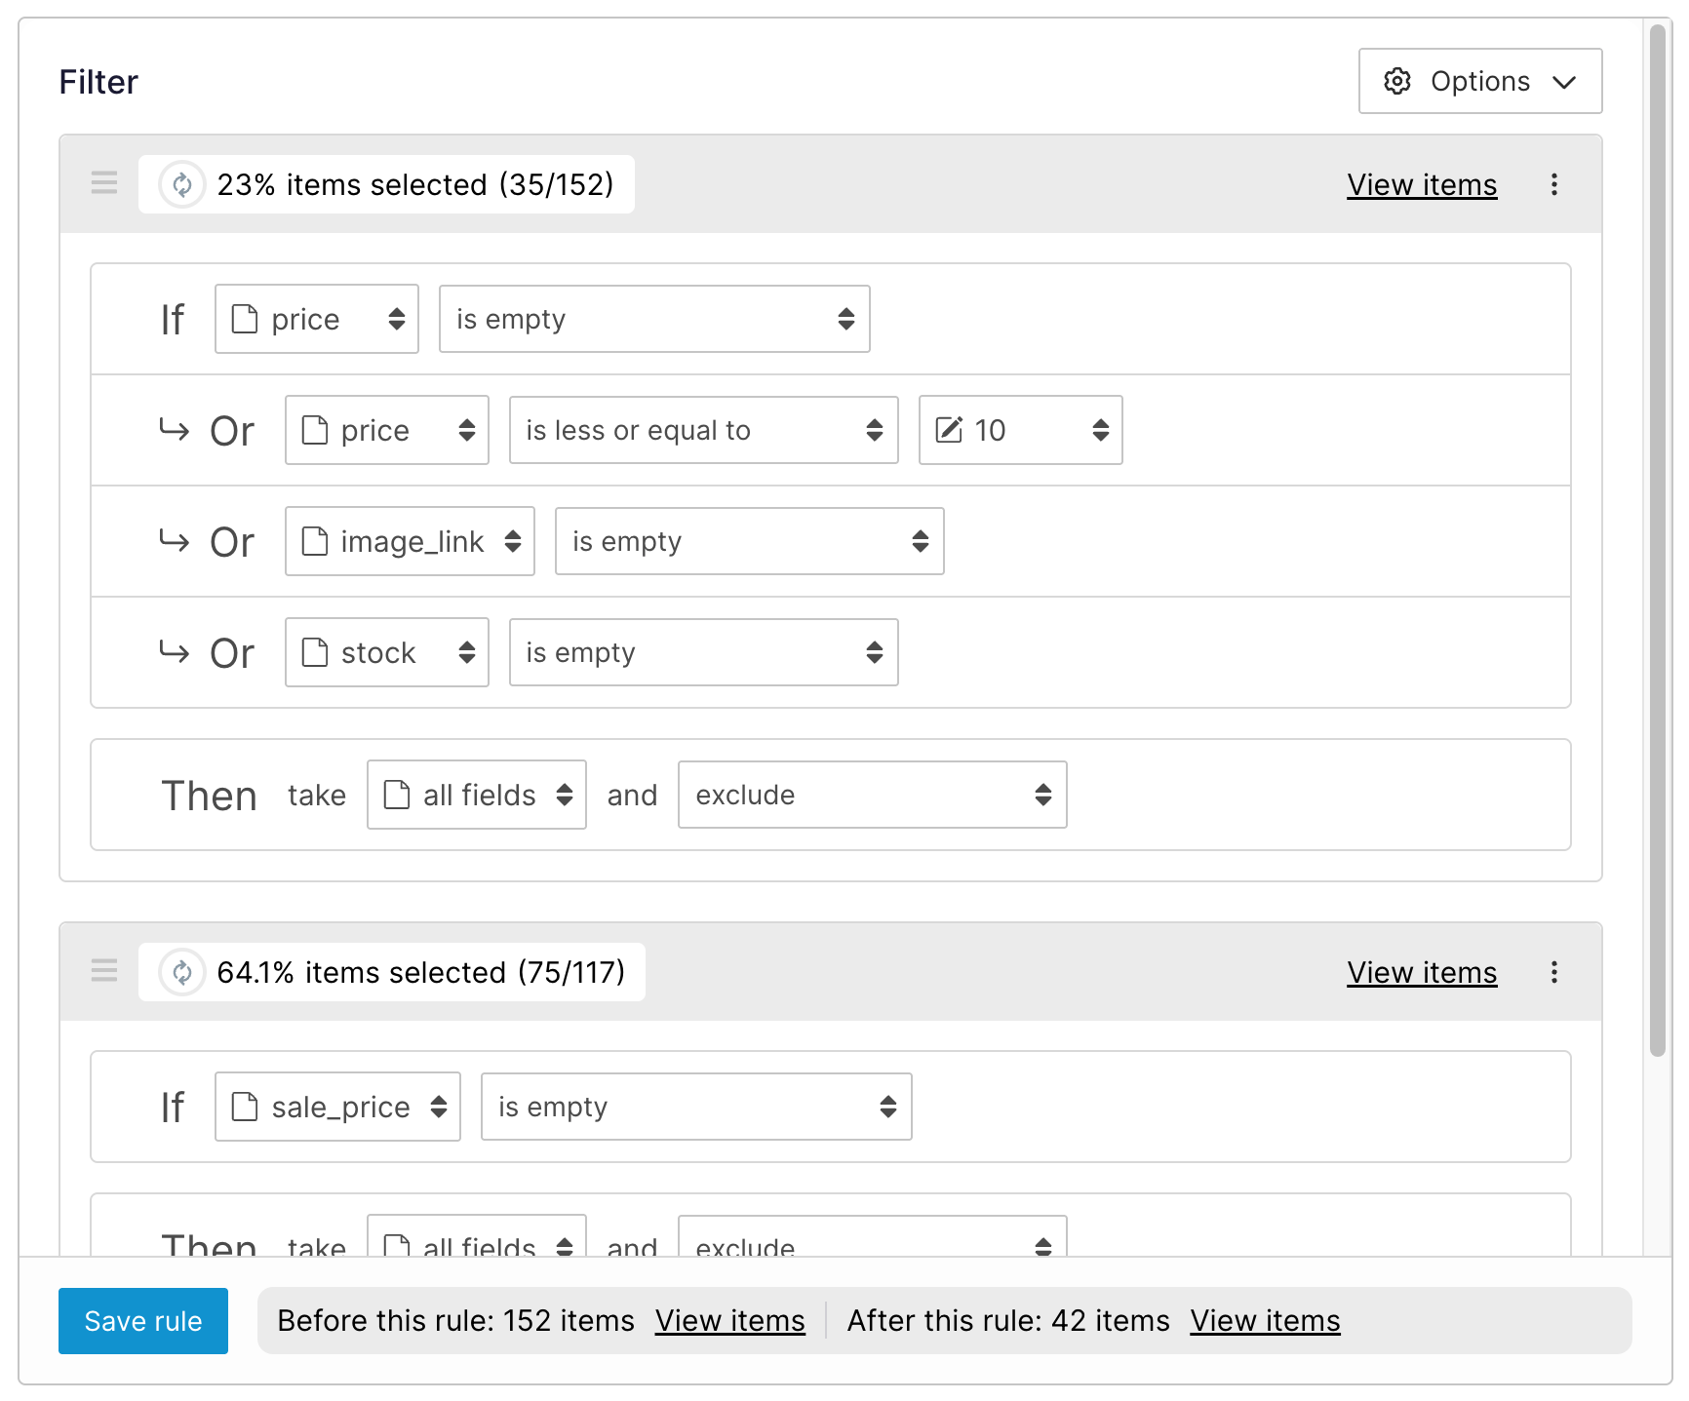Open the three-dot menu of the first filter block
Image resolution: width=1689 pixels, height=1401 pixels.
tap(1553, 184)
